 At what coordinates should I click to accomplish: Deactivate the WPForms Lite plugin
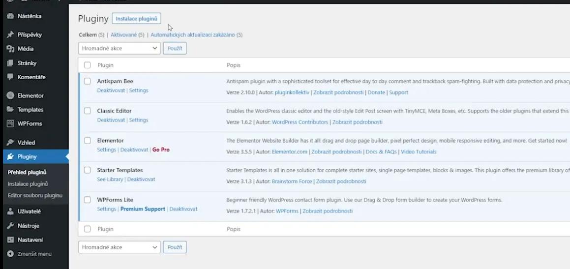point(183,209)
